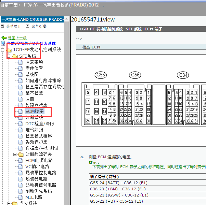Open the MIL电路 tree item
Image resolution: width=206 pixels, height=205 pixels.
coord(34,197)
